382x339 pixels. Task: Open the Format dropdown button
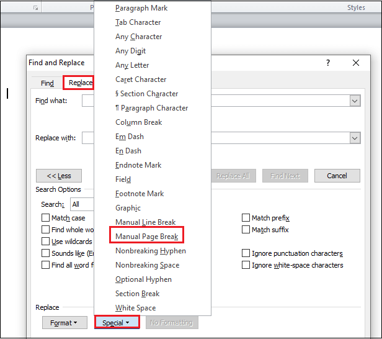[64, 323]
